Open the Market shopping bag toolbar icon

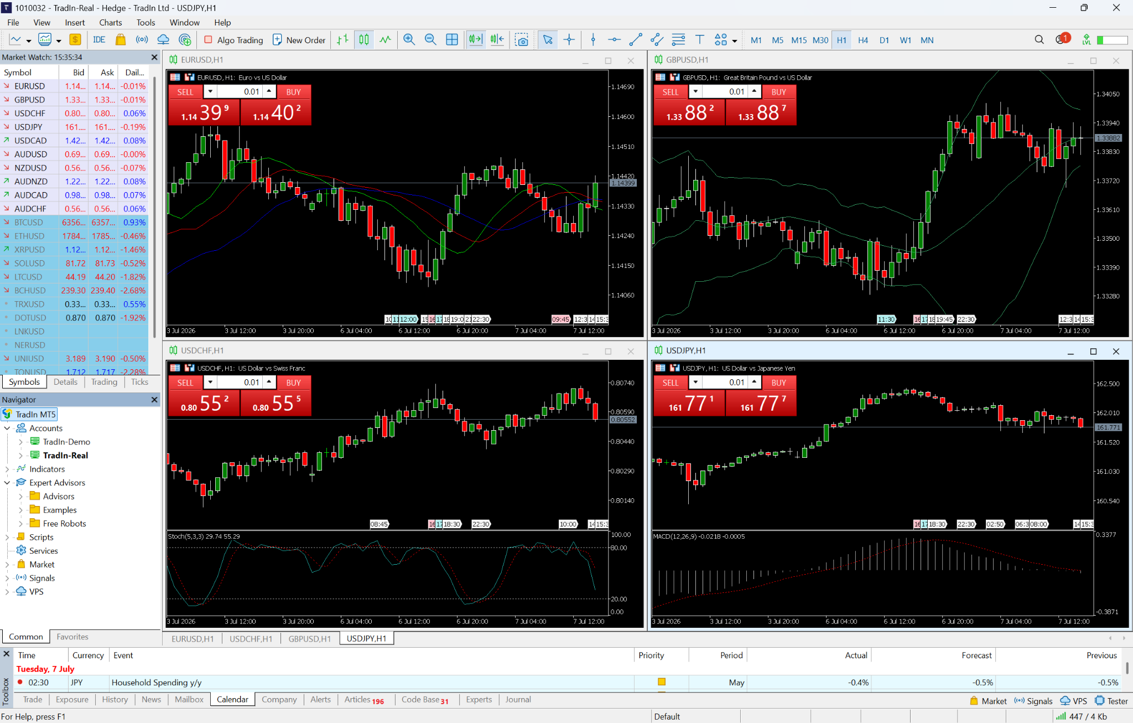pyautogui.click(x=120, y=40)
